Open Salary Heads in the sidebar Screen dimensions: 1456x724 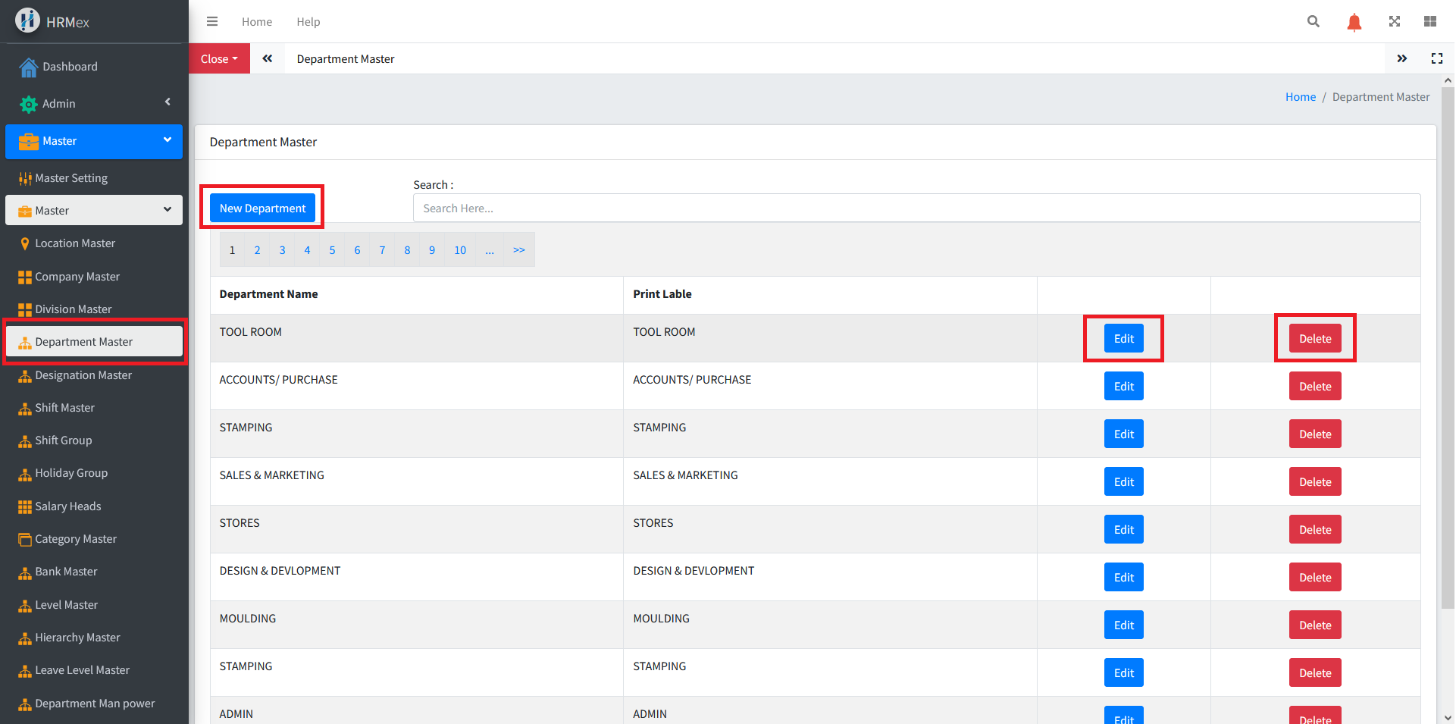(68, 506)
